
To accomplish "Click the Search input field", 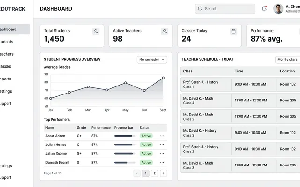I will tap(225, 9).
